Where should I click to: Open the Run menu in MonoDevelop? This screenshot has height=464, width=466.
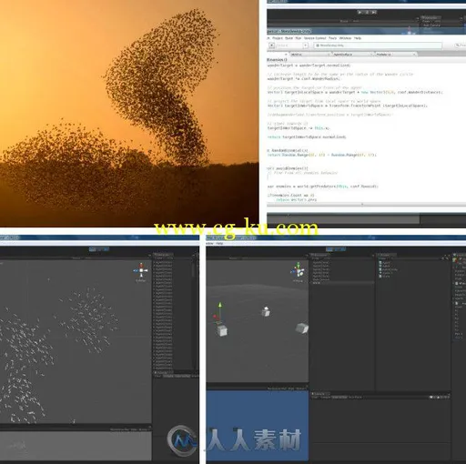(x=299, y=38)
